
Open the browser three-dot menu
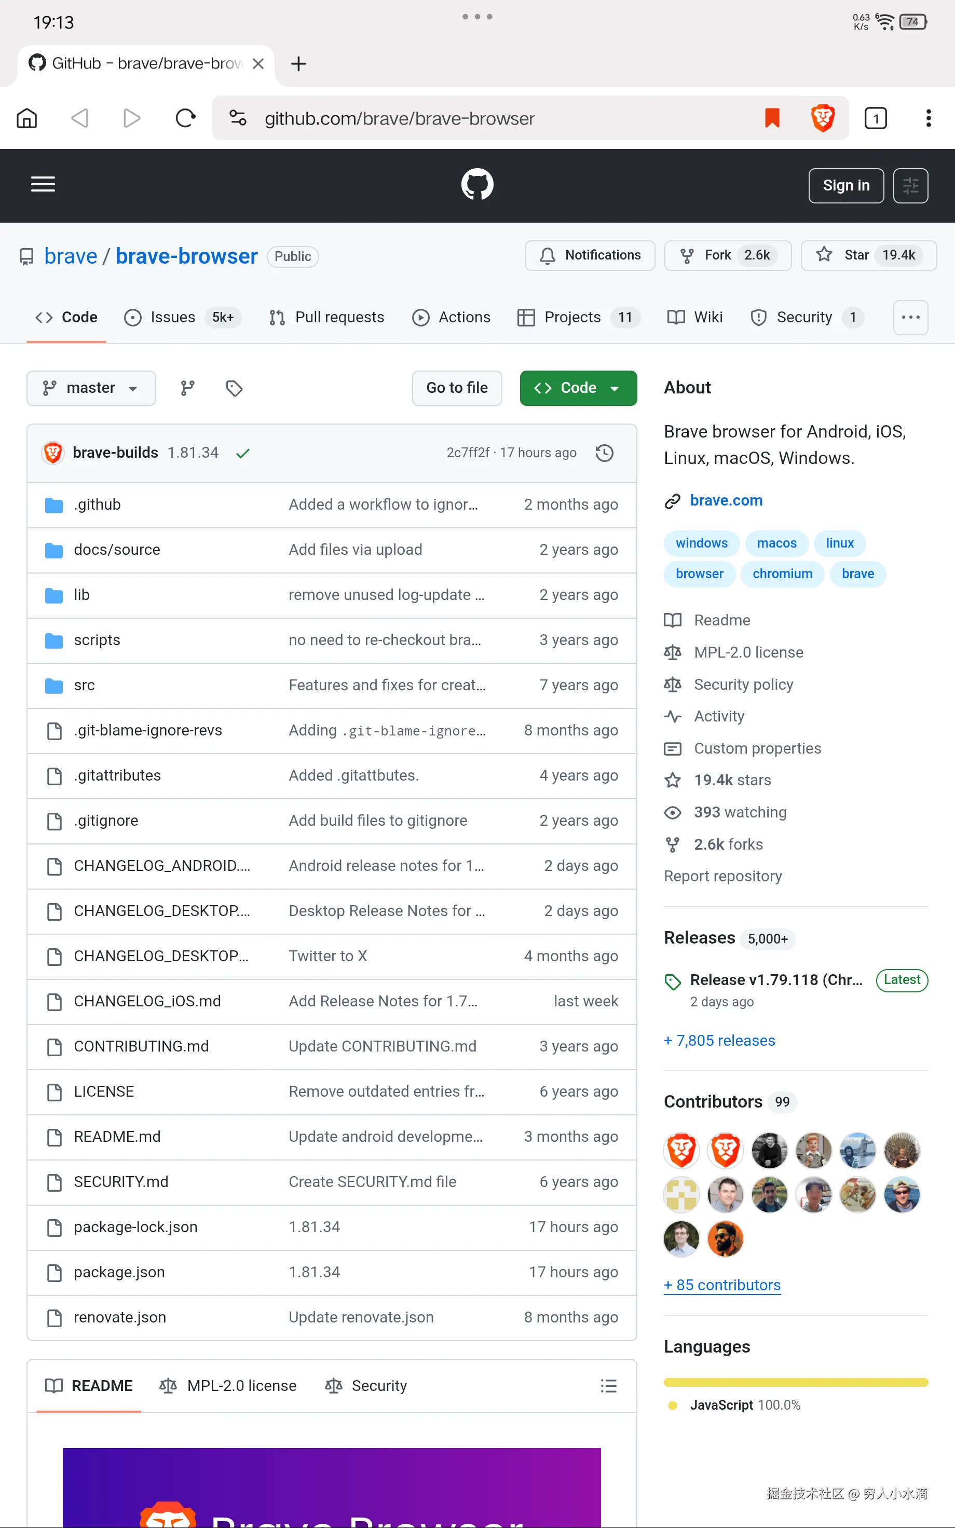(x=928, y=118)
